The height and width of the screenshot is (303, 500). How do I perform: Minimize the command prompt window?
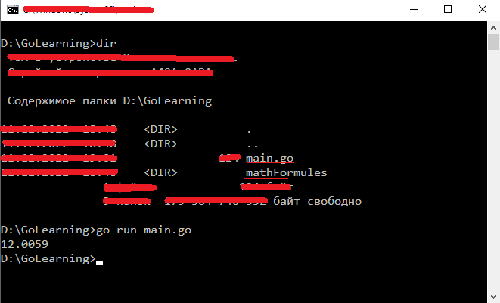[414, 10]
